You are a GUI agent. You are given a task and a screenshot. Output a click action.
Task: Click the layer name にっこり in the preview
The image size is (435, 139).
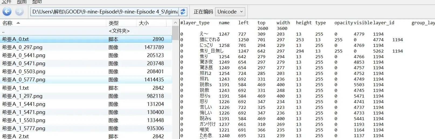pos(206,45)
